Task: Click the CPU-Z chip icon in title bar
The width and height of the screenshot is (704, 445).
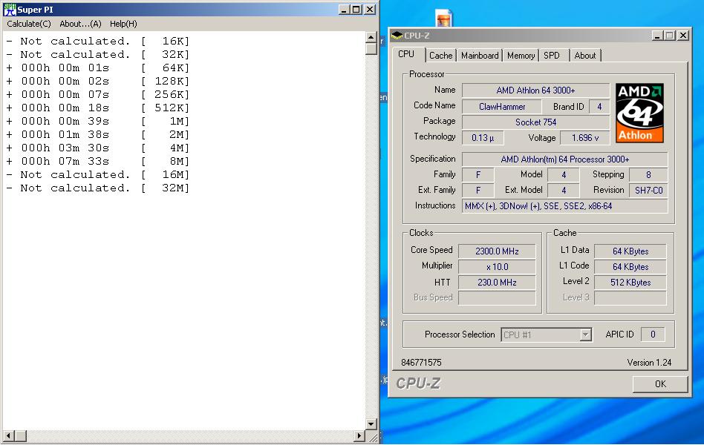Action: point(397,35)
